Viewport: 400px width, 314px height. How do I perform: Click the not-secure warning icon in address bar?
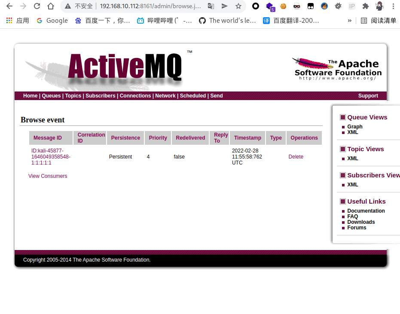(68, 6)
